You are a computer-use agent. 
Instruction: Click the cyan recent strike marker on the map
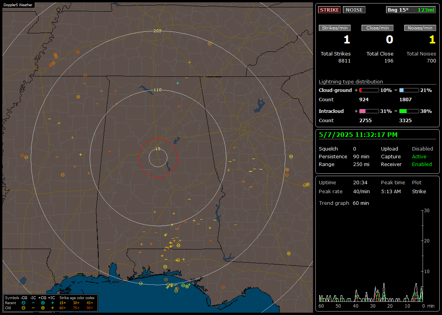point(177,83)
